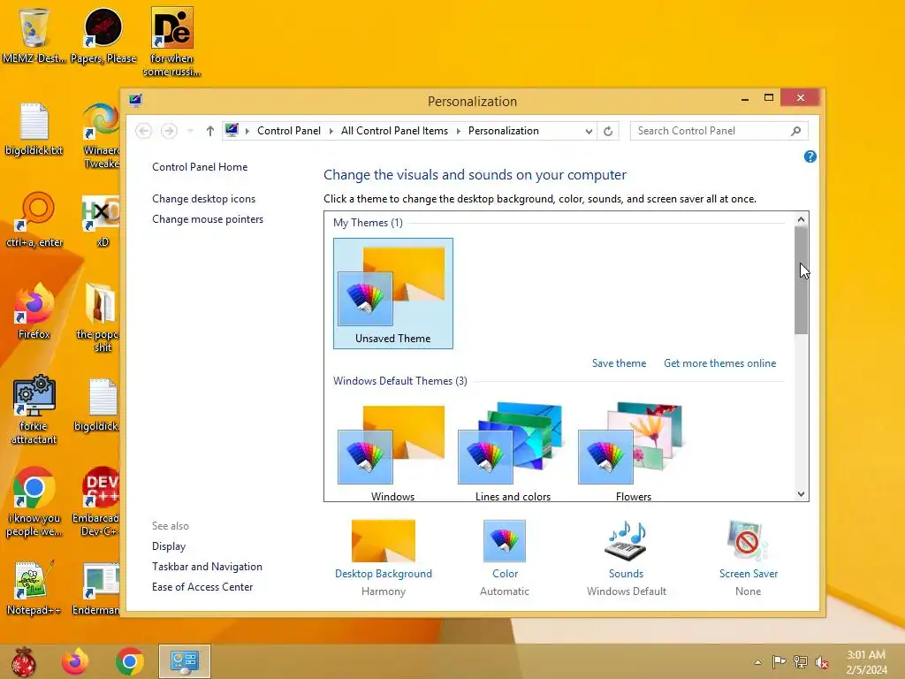Go up one level with up arrow
The height and width of the screenshot is (679, 905).
pos(210,131)
